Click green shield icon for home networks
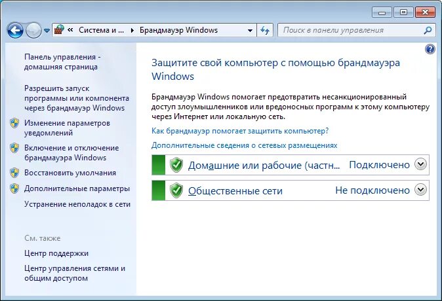Image resolution: width=442 pixels, height=301 pixels. coord(176,165)
